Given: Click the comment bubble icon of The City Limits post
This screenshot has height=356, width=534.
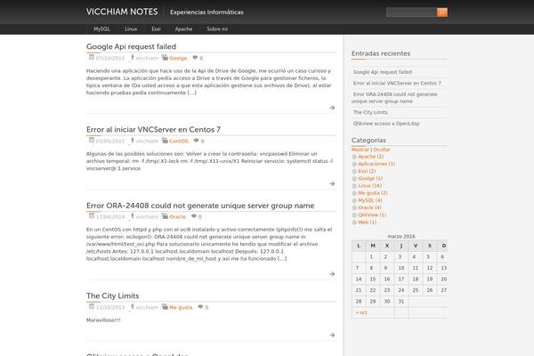Looking at the screenshot, I should 200,306.
